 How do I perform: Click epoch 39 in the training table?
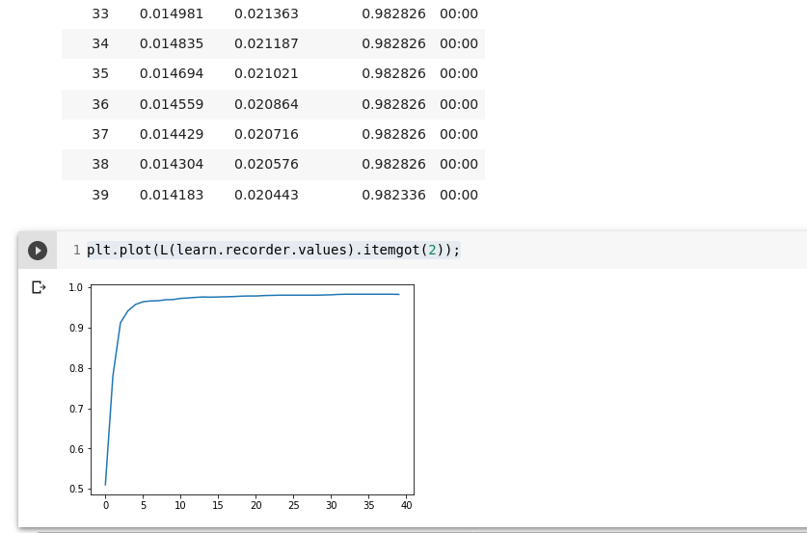click(100, 195)
